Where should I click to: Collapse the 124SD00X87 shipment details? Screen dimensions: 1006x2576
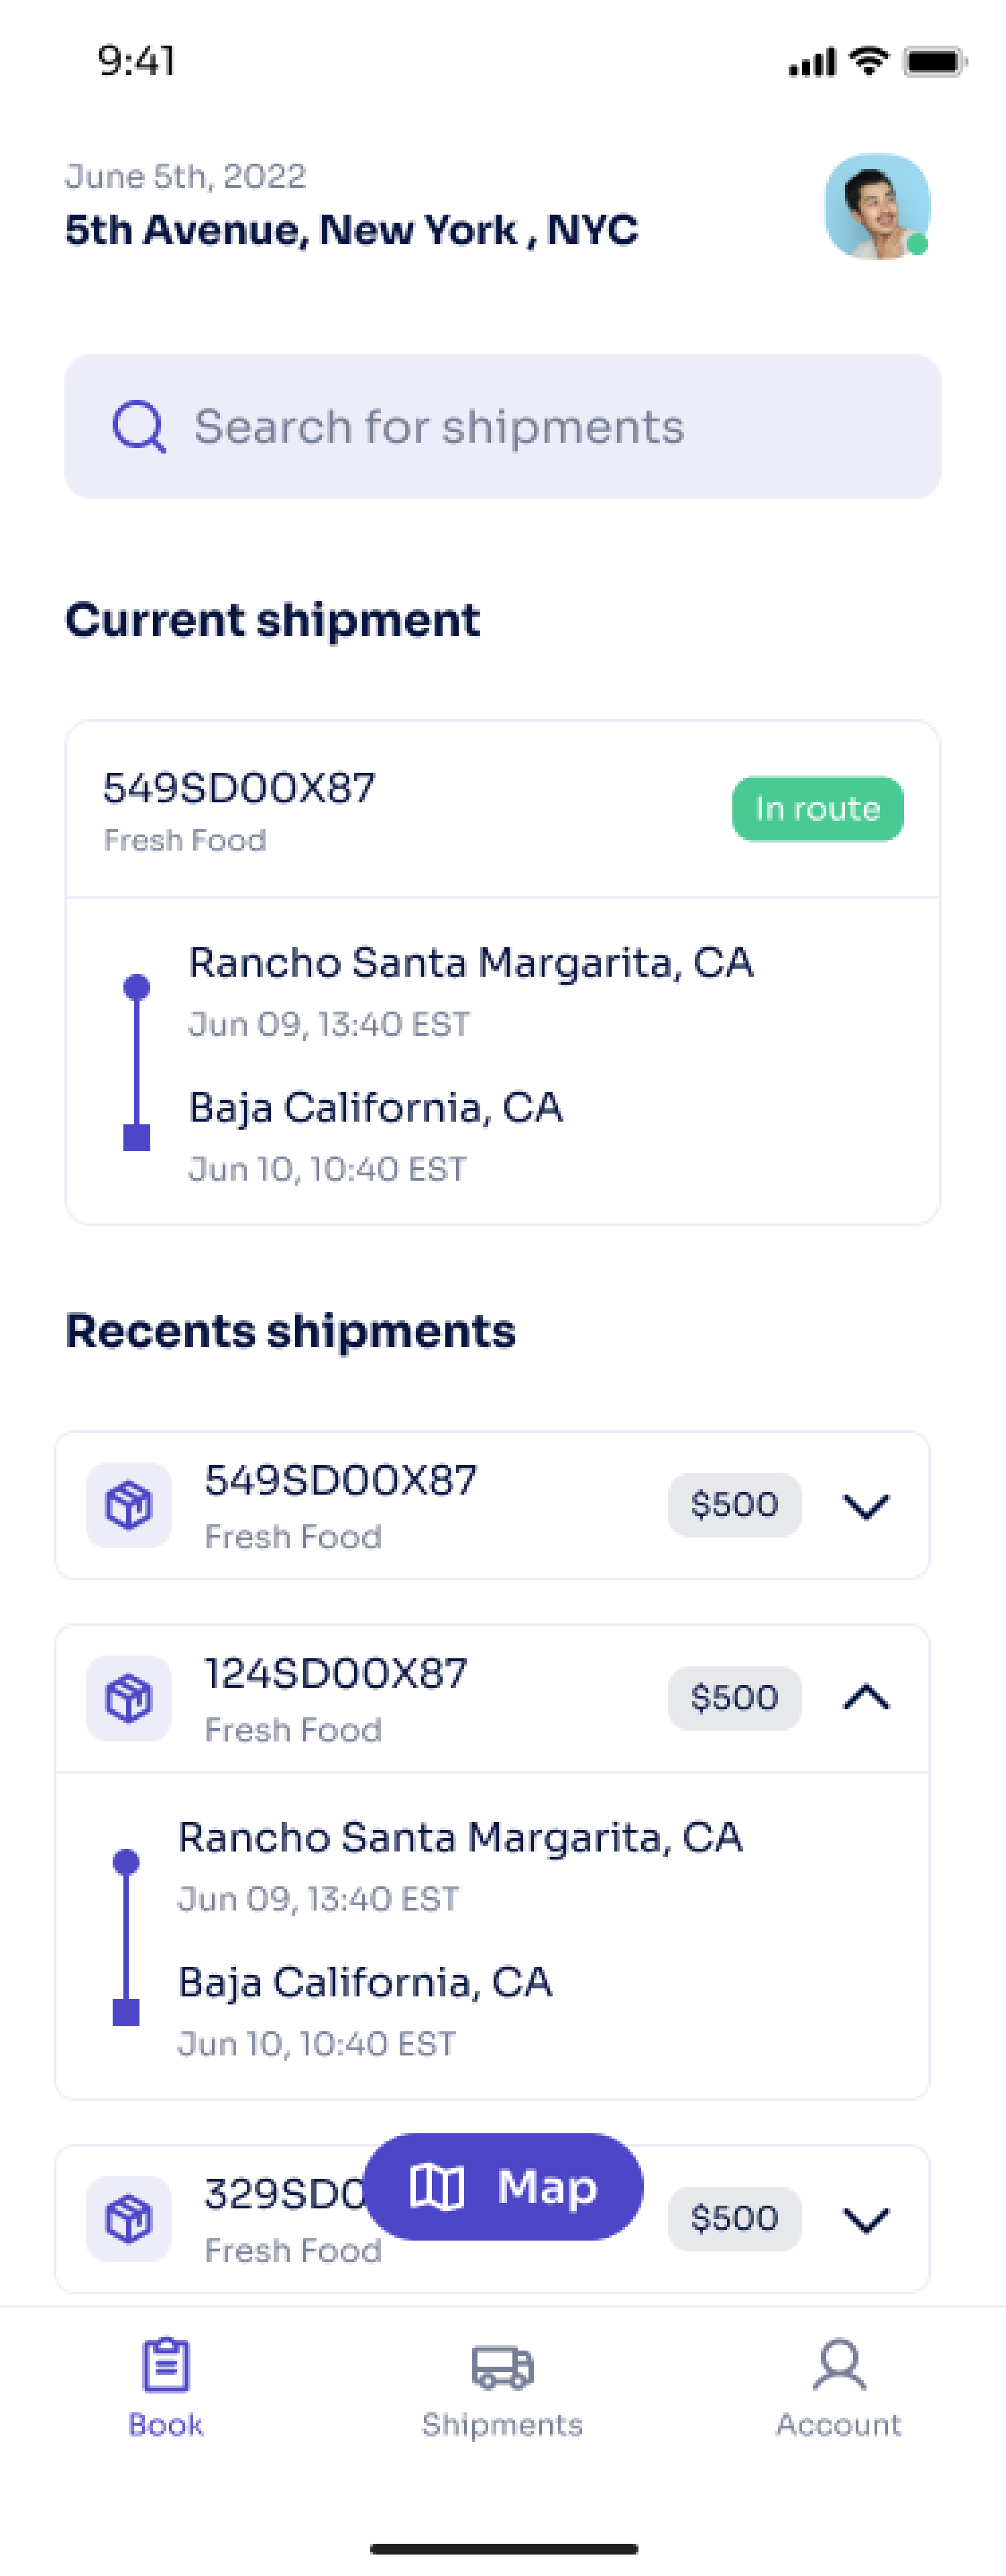[866, 1697]
